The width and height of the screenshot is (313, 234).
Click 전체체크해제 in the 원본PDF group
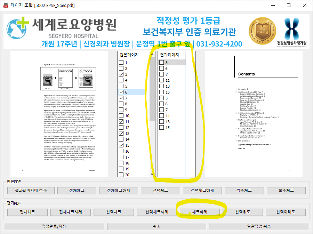pyautogui.click(x=119, y=191)
